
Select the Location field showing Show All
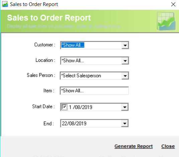(91, 61)
